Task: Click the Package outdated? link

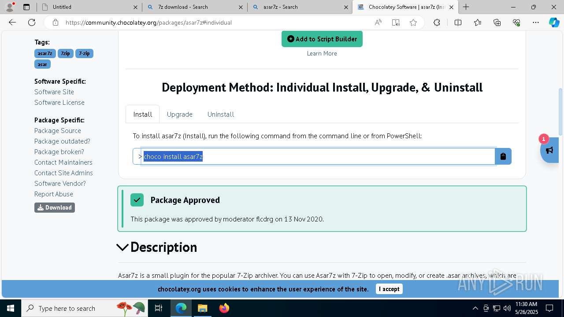Action: tap(62, 141)
